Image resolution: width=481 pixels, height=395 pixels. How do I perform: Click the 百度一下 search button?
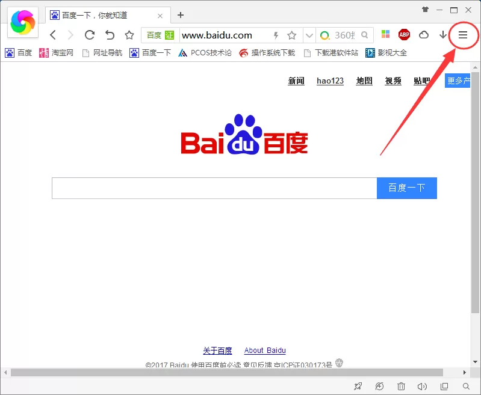point(407,188)
